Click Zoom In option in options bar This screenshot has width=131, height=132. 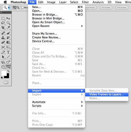coord(14,8)
